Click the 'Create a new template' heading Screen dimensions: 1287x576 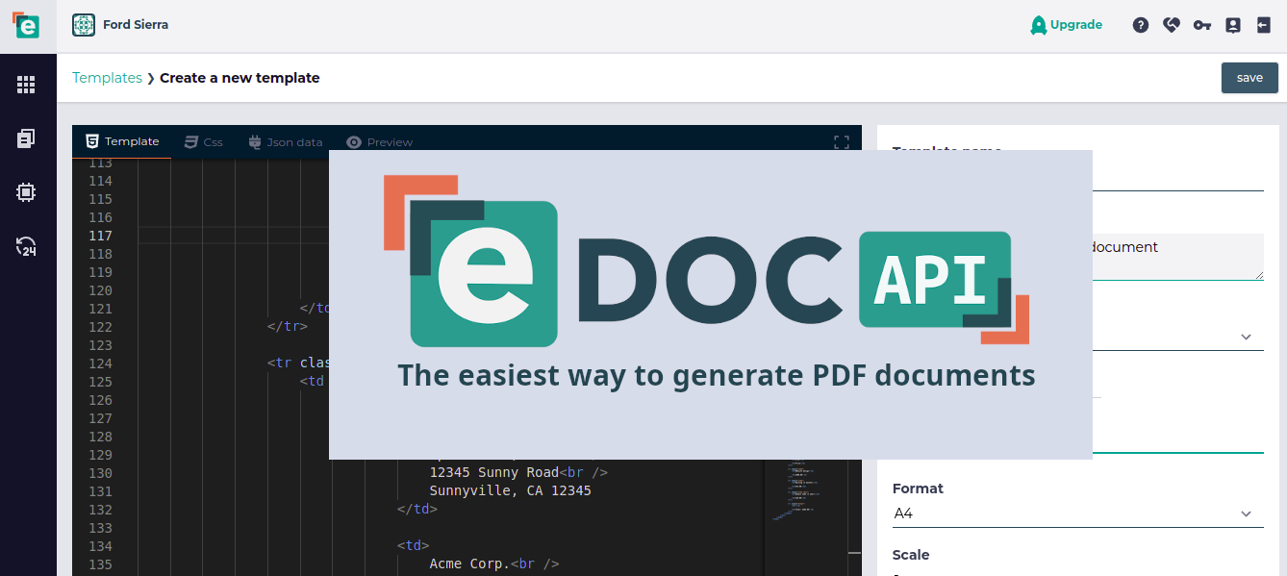click(x=240, y=78)
